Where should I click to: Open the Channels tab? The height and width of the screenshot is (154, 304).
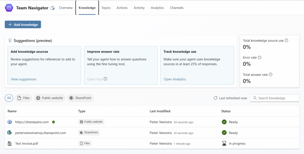[x=177, y=8]
